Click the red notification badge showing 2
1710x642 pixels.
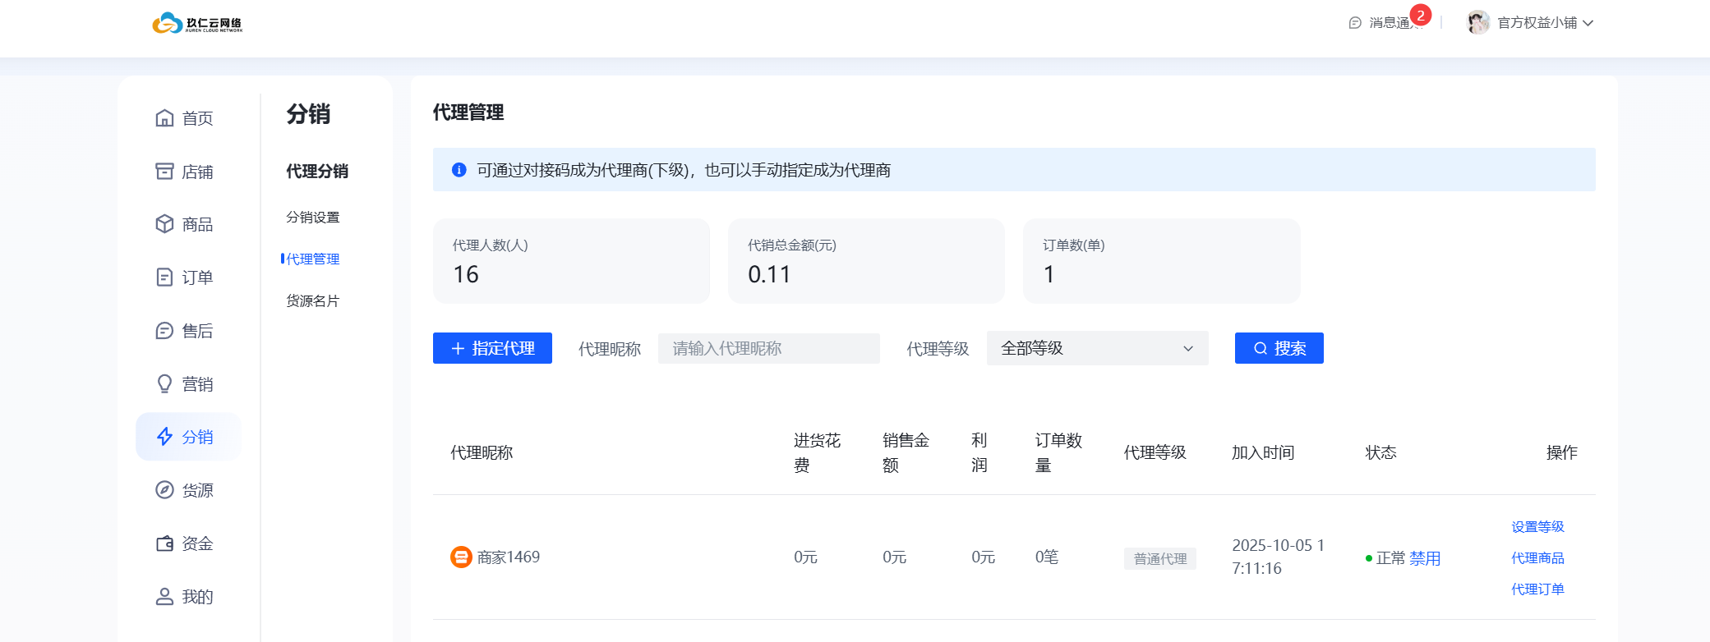(x=1421, y=16)
